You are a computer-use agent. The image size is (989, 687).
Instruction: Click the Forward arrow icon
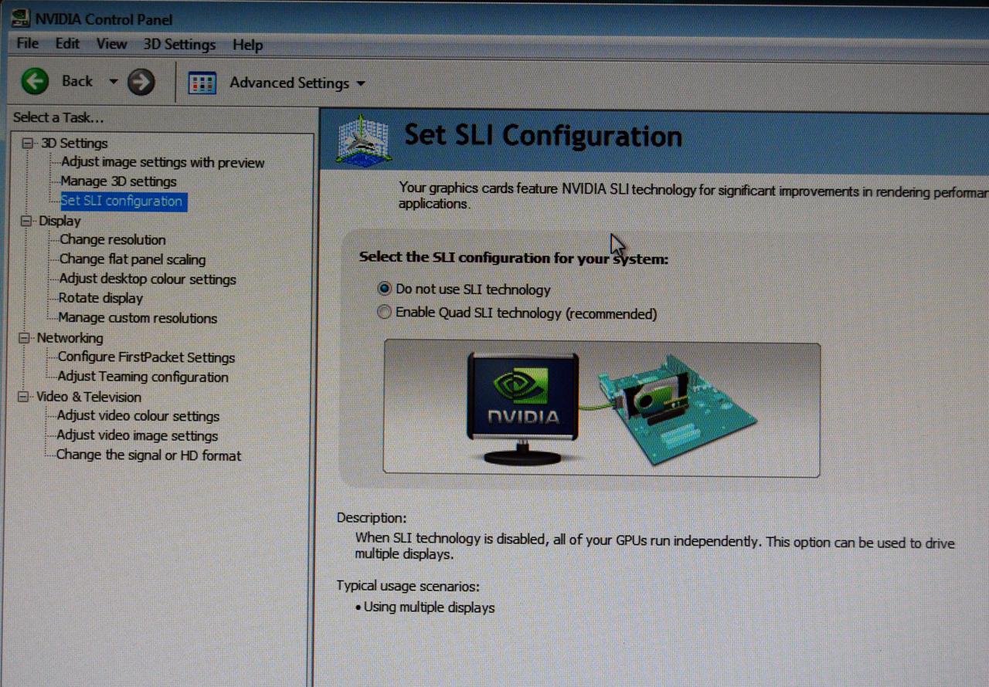141,82
